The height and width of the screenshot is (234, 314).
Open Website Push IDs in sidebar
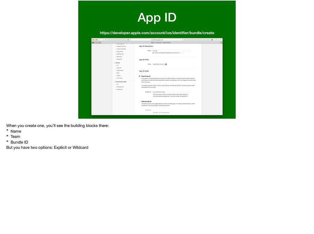pos(121,46)
